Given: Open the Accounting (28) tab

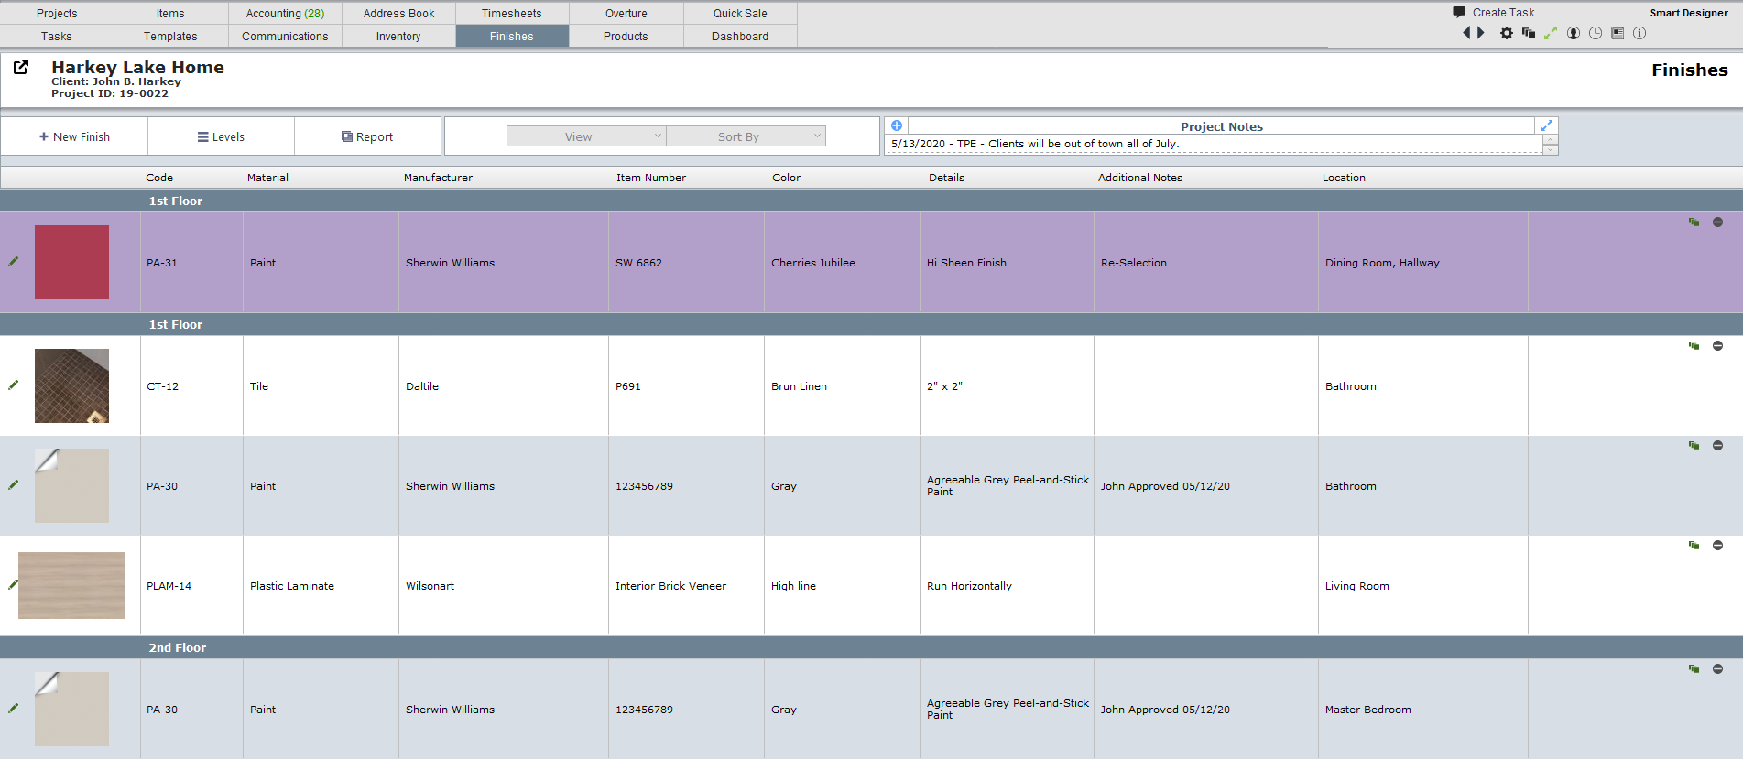Looking at the screenshot, I should 285,13.
